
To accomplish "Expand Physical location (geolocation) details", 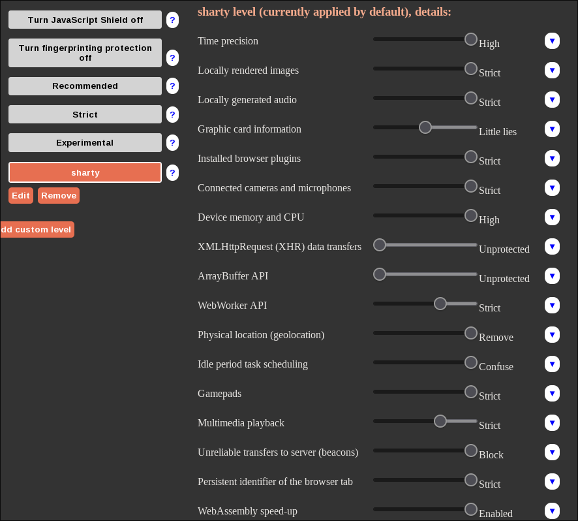I will click(552, 335).
